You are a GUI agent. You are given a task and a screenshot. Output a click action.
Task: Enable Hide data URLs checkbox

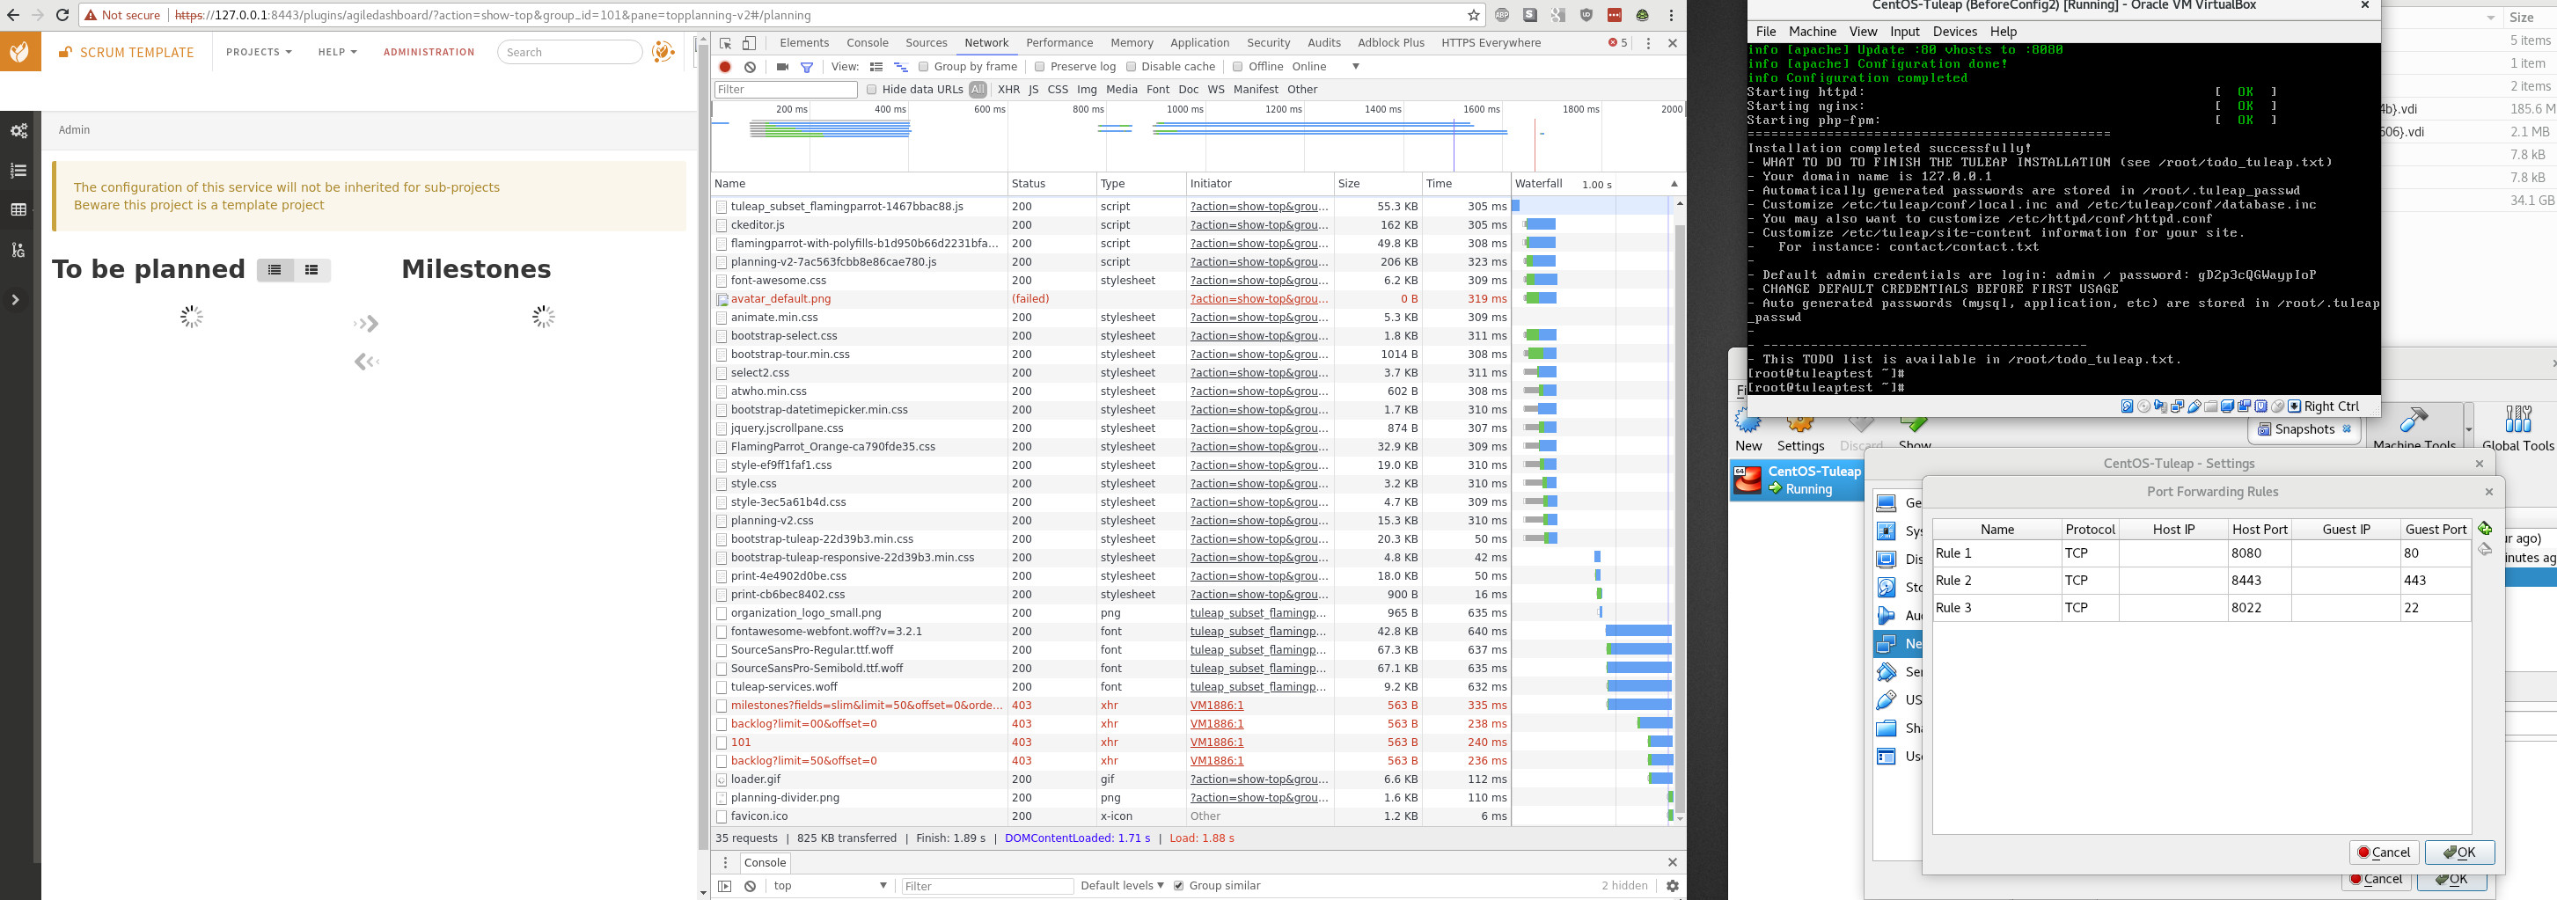[x=871, y=90]
